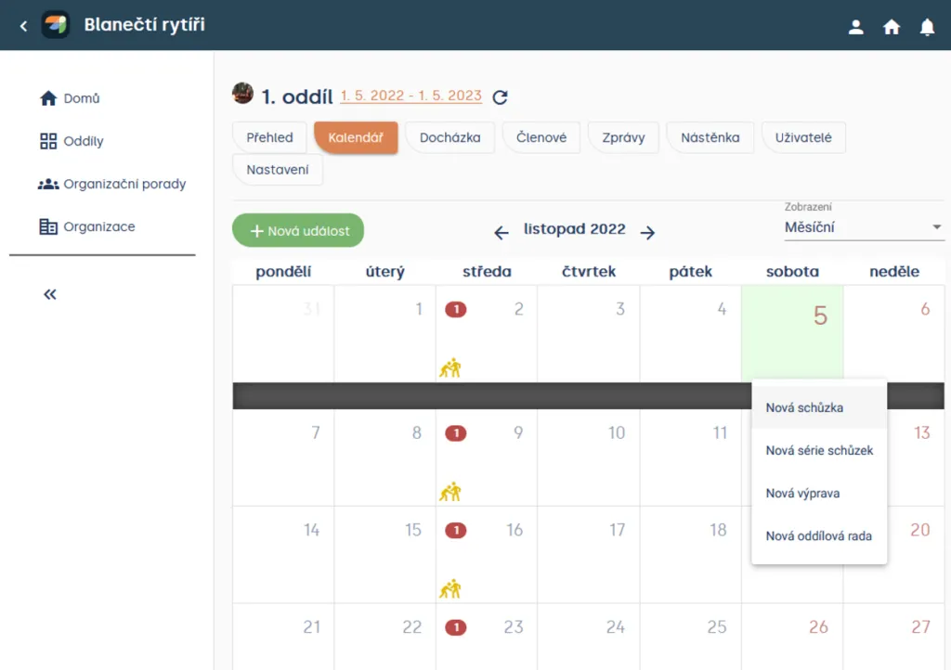The image size is (951, 670).
Task: Select Nová výprava menu item
Action: (x=819, y=493)
